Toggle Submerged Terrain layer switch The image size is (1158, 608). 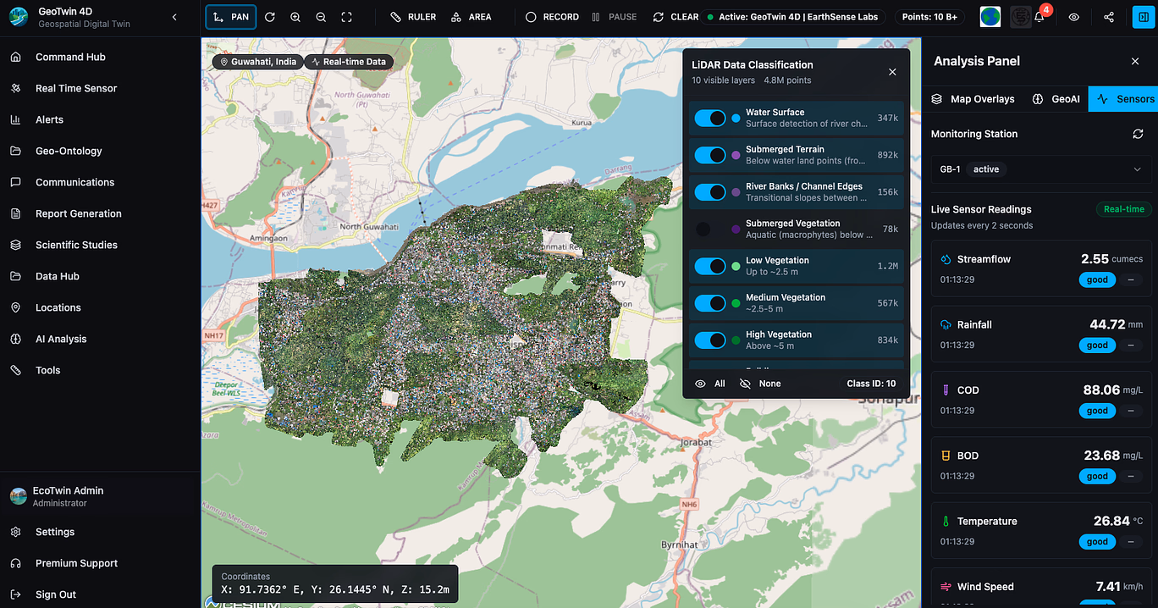(x=710, y=155)
